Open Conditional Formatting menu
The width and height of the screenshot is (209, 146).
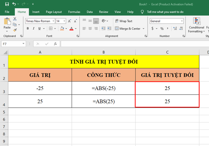click(196, 25)
